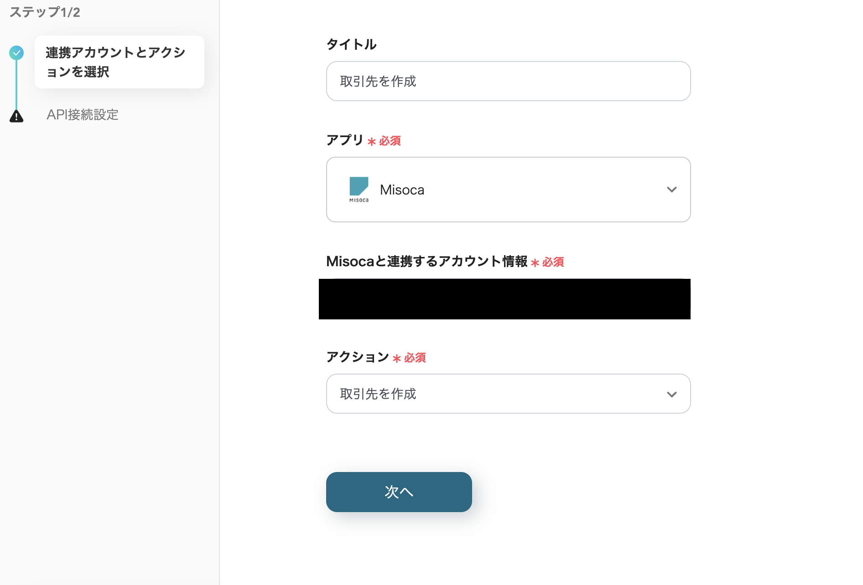Select the API接続設定 step
The height and width of the screenshot is (585, 863).
click(83, 115)
